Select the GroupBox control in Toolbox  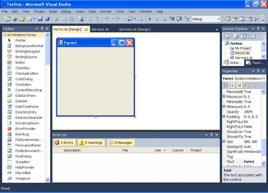[23, 162]
